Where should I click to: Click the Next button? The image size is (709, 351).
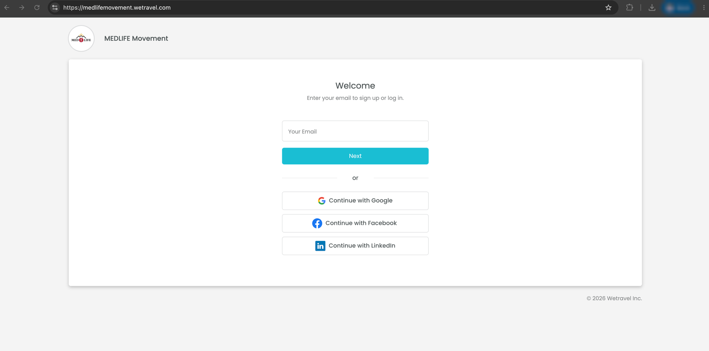click(355, 156)
